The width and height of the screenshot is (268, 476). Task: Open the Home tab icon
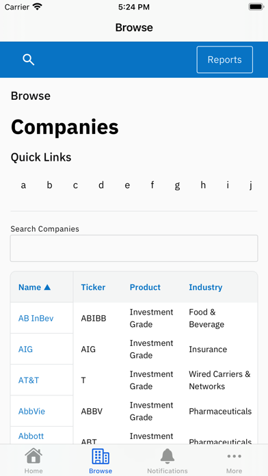[33, 456]
